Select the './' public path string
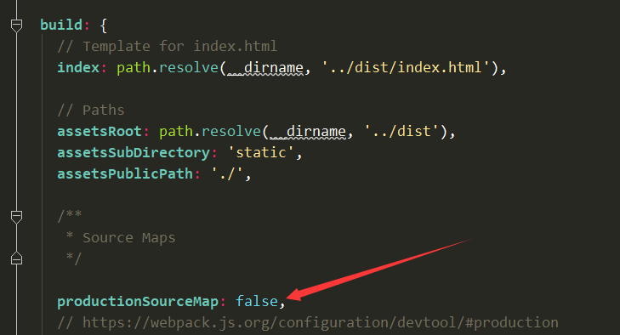620x335 pixels. pos(227,173)
